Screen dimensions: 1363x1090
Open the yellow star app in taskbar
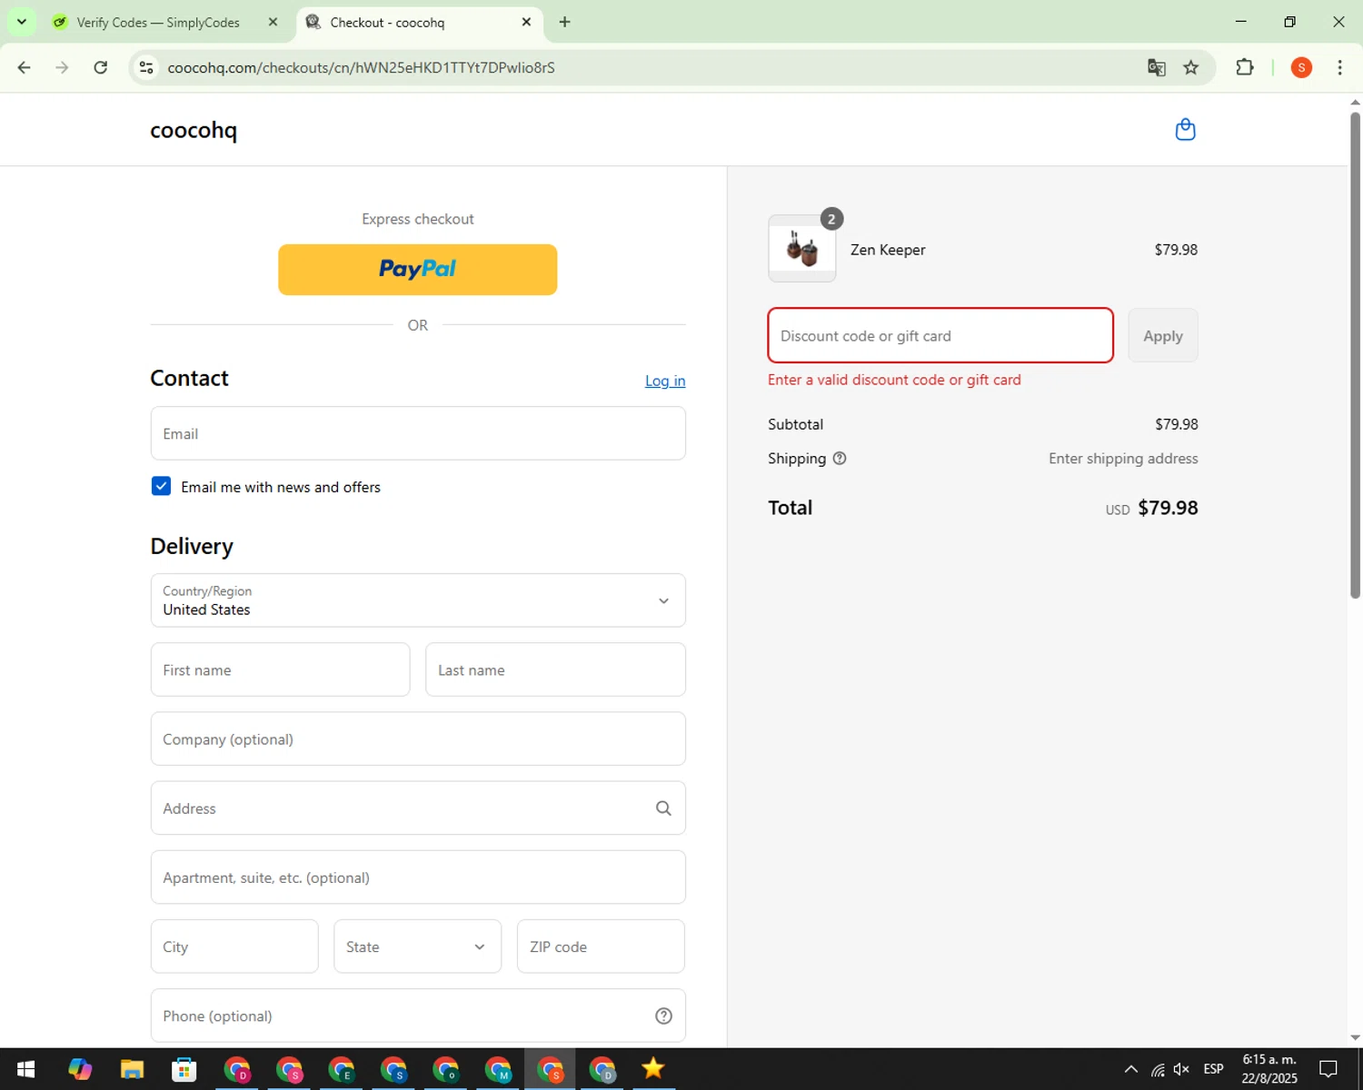pyautogui.click(x=653, y=1069)
